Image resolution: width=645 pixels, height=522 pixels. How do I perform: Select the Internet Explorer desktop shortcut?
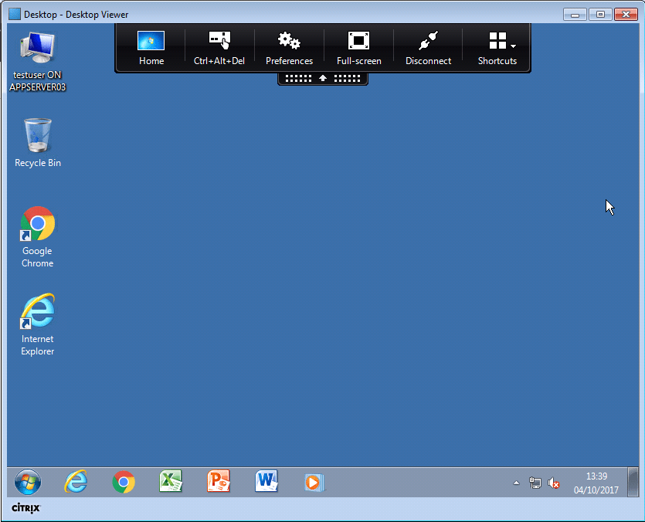coord(37,325)
